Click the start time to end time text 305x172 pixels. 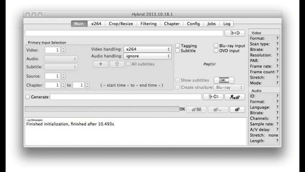[x=132, y=85]
